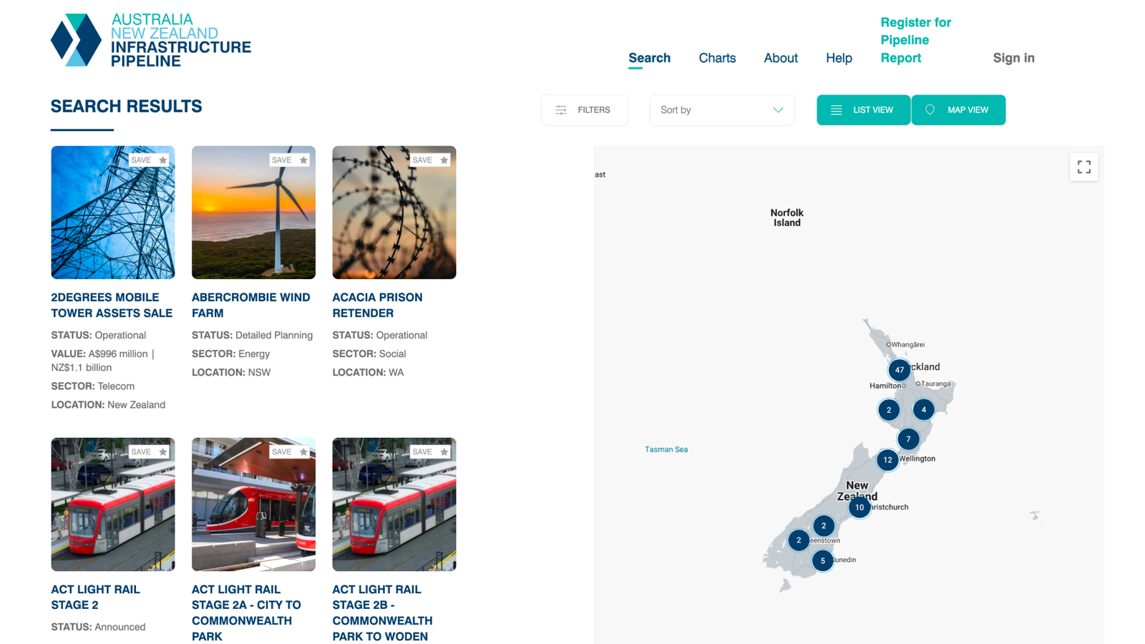Open ACT Light Rail Stage 2B Commonwealth Park to Woden
This screenshot has height=644, width=1145.
point(382,613)
